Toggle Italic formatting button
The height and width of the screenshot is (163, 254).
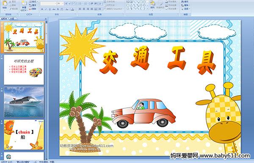(46, 9)
